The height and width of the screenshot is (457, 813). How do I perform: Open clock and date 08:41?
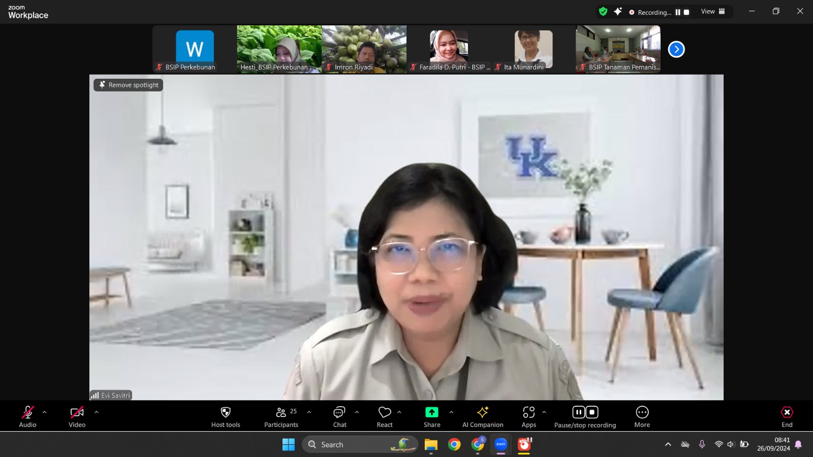(773, 444)
